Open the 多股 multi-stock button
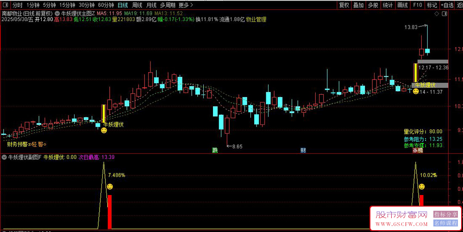 point(373,5)
